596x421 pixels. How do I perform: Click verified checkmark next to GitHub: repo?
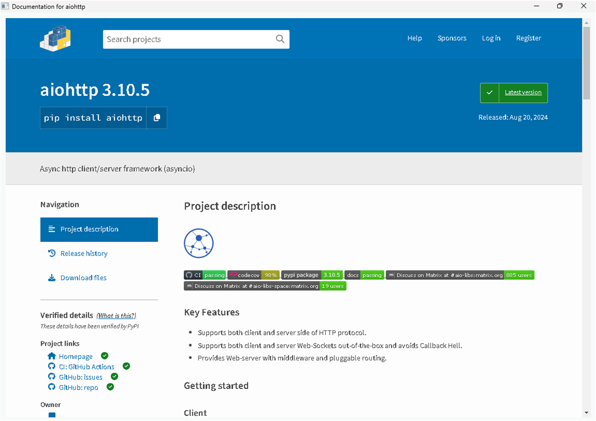pyautogui.click(x=110, y=387)
